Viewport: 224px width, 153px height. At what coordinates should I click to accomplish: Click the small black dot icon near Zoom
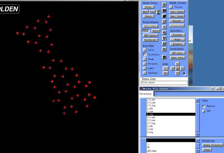[184, 73]
